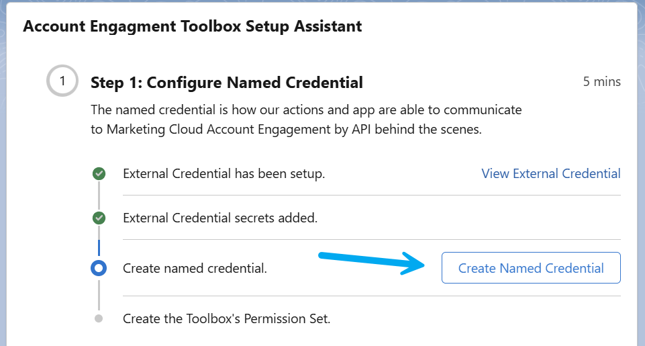
Task: Select the Step 1: Configure Named Credential heading
Action: coord(227,83)
